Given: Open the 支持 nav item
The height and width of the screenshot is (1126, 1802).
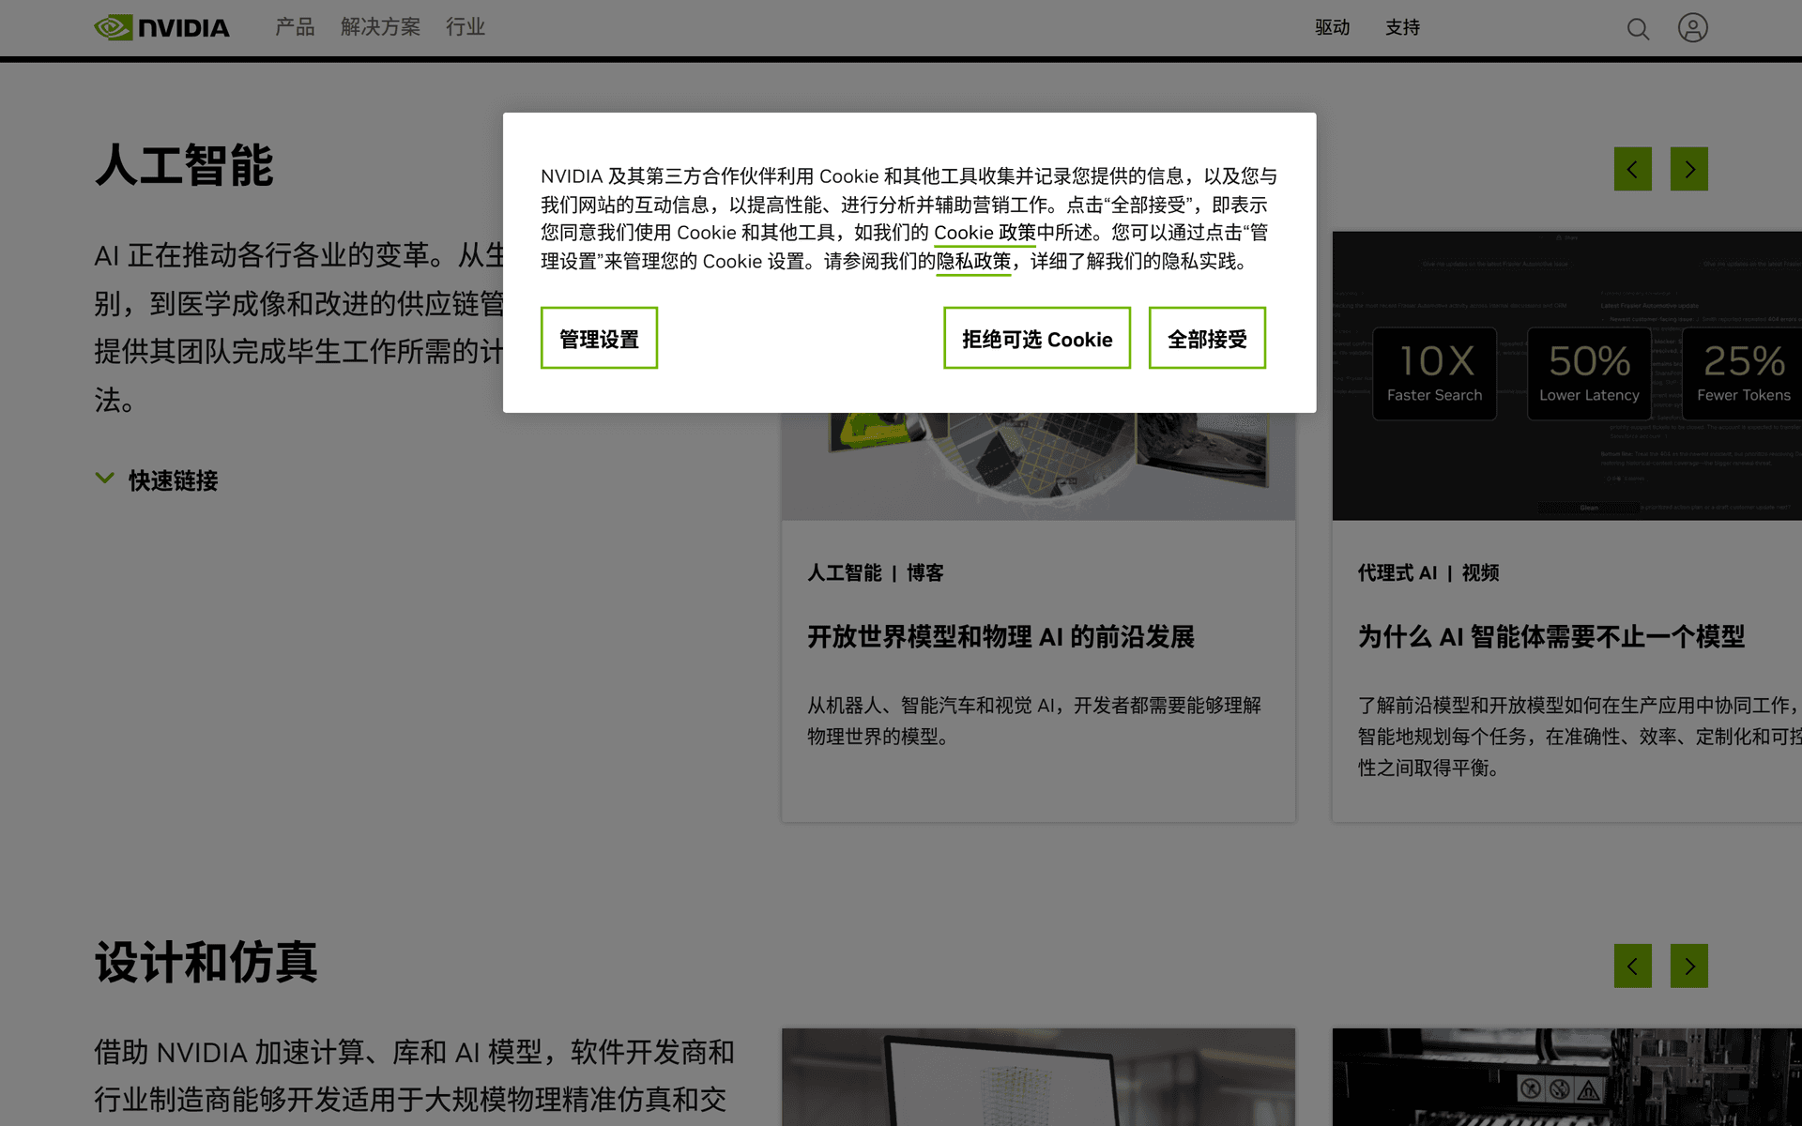Looking at the screenshot, I should (1402, 28).
